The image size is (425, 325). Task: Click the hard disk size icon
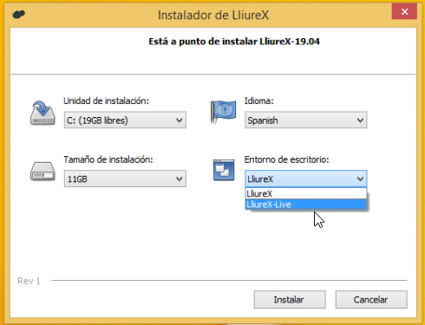[42, 172]
